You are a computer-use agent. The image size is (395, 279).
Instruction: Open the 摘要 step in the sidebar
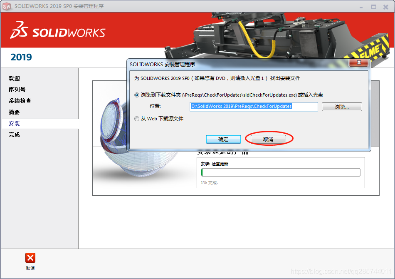pos(14,112)
